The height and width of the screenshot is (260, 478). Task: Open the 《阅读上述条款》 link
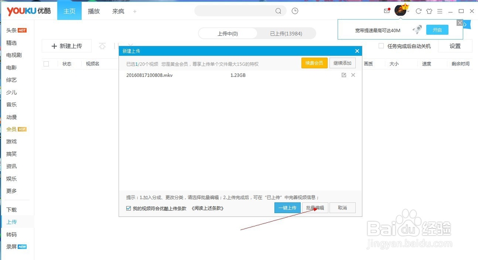[208, 208]
